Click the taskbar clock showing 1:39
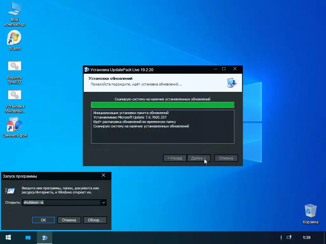Screen dimensions: 326x244 click(x=307, y=238)
